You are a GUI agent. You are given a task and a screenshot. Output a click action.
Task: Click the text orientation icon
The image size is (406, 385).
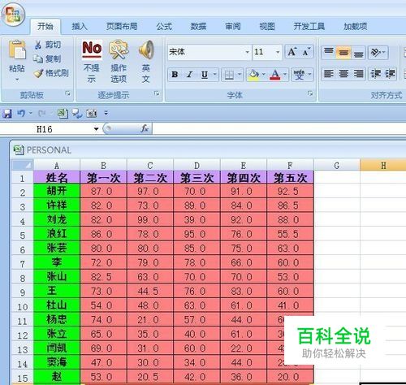376,52
